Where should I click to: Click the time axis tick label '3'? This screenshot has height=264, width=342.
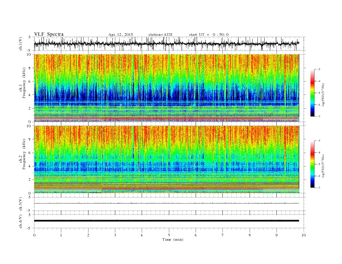point(115,235)
